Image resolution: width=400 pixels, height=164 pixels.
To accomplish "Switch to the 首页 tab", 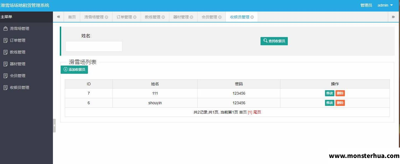I will (72, 17).
